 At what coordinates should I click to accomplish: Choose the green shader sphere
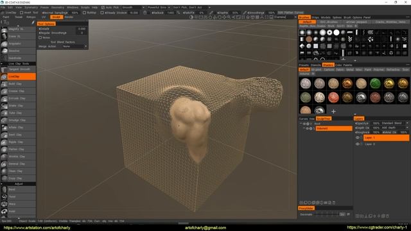(375, 84)
